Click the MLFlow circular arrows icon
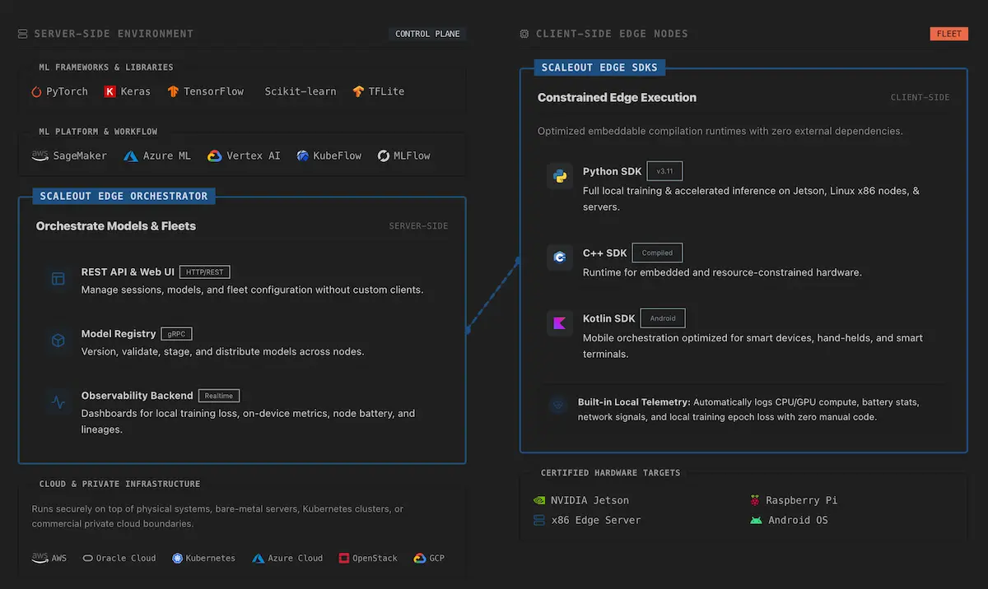Image resolution: width=988 pixels, height=589 pixels. tap(384, 155)
